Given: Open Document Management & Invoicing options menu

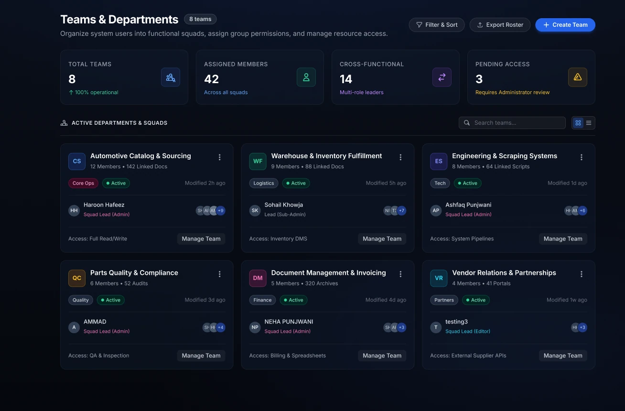Looking at the screenshot, I should [400, 274].
